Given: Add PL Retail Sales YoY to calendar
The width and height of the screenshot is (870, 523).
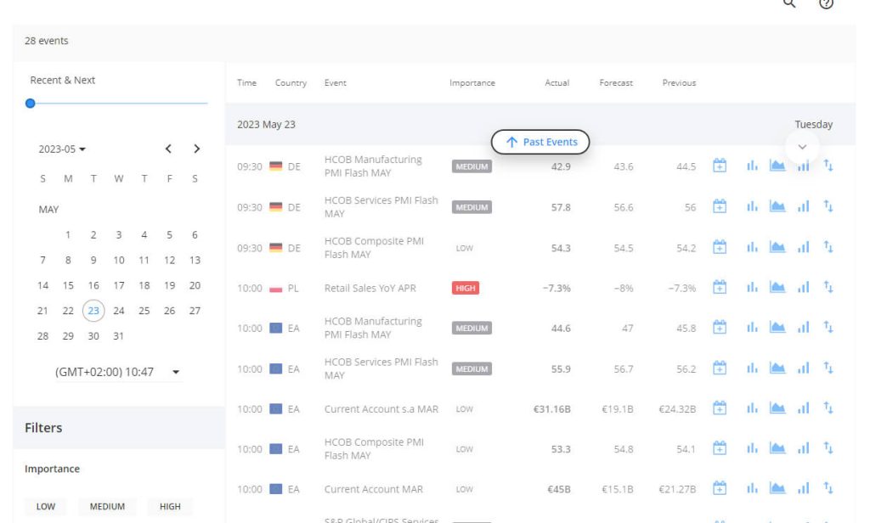Looking at the screenshot, I should click(720, 288).
